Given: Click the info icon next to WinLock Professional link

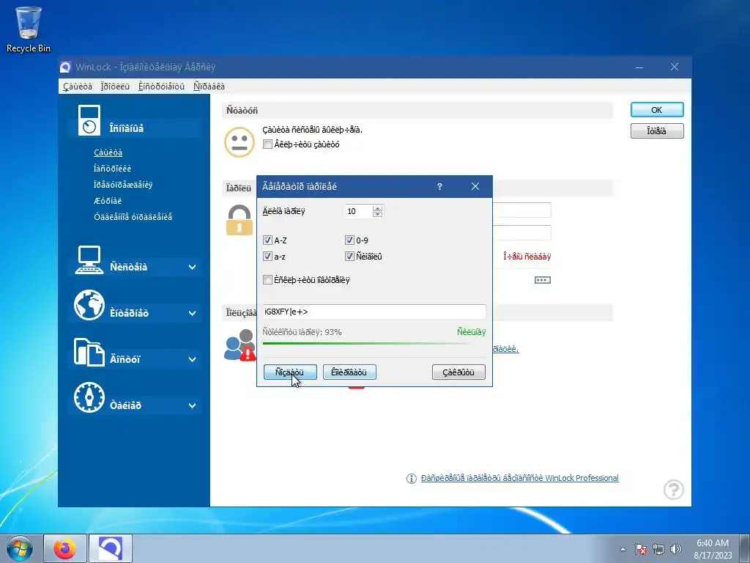Looking at the screenshot, I should (x=412, y=478).
